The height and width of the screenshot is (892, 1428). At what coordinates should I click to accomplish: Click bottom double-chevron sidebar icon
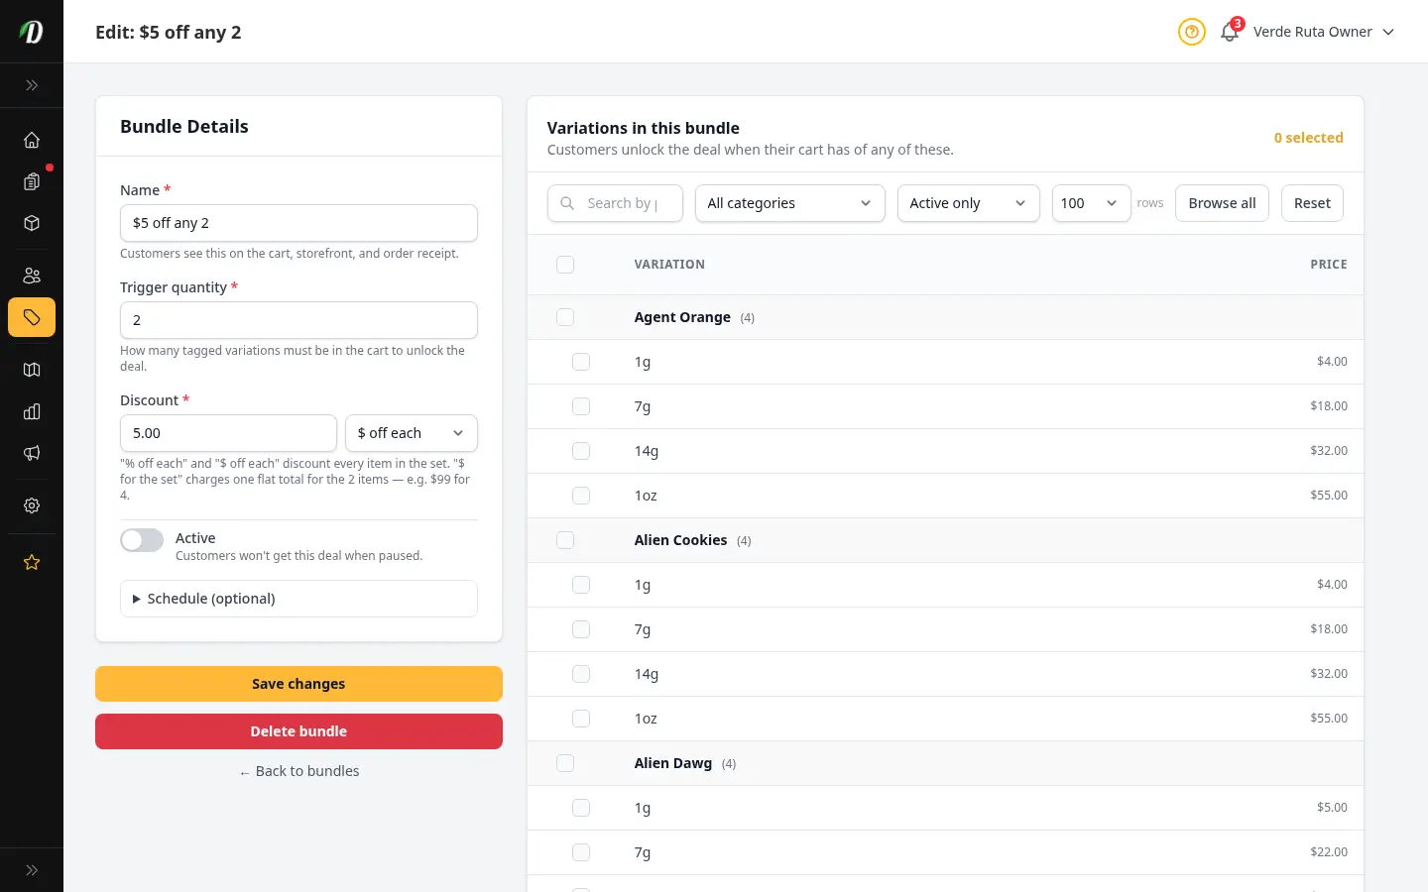(x=32, y=870)
